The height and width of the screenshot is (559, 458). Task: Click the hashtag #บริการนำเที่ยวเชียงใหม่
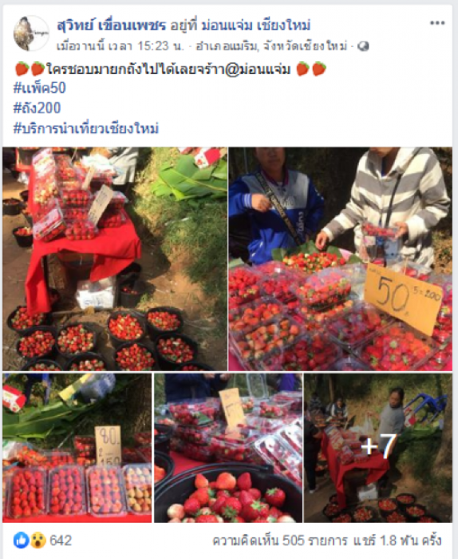86,128
